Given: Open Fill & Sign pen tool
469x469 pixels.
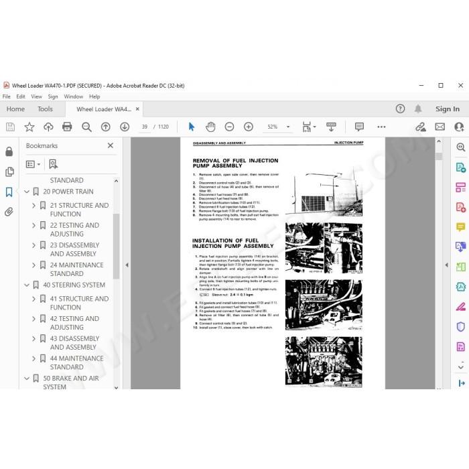Looking at the screenshot, I should (x=461, y=307).
